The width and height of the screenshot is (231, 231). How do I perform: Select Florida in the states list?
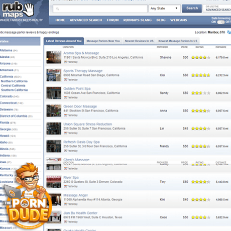pyautogui.click(x=5, y=123)
